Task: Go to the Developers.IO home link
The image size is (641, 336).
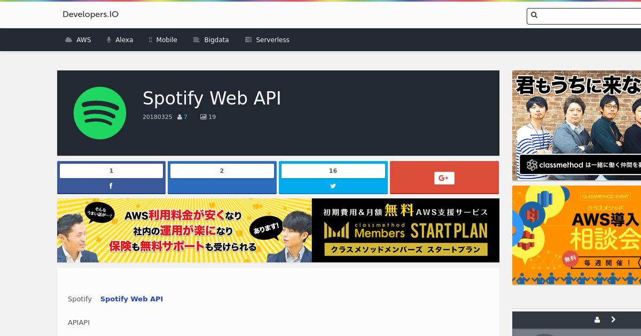Action: coord(90,14)
